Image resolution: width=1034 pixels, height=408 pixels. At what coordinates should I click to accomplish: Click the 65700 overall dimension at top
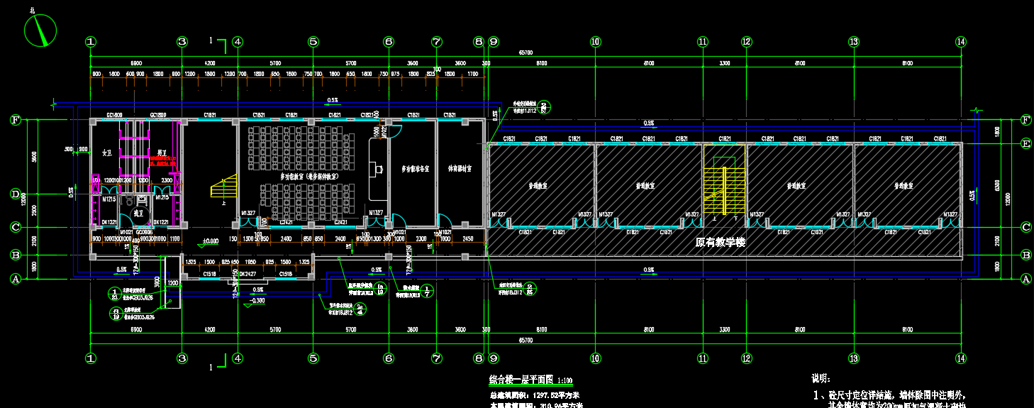(x=526, y=53)
